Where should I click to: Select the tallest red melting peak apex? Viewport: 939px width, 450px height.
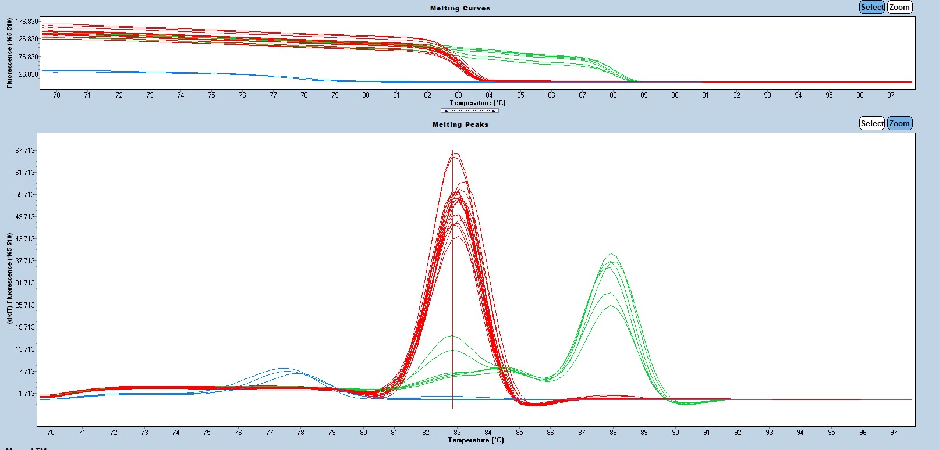click(454, 153)
